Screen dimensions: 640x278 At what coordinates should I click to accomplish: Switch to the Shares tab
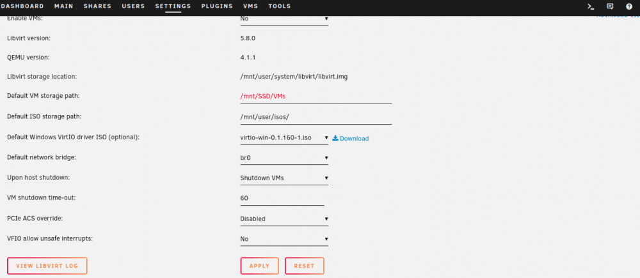coord(97,6)
